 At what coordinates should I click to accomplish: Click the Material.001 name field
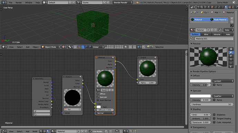click(214, 38)
